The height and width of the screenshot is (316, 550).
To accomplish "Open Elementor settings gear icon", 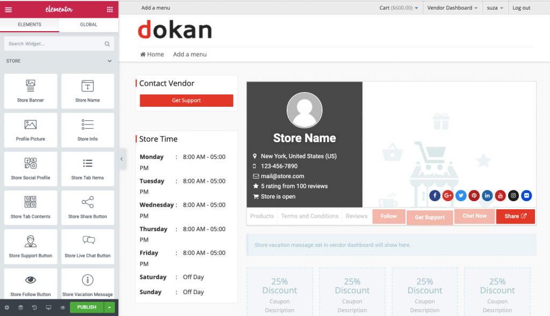I will tap(6, 307).
